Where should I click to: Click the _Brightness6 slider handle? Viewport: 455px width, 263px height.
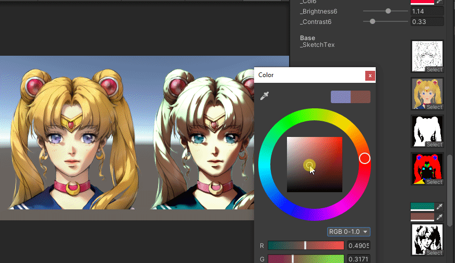pos(388,11)
